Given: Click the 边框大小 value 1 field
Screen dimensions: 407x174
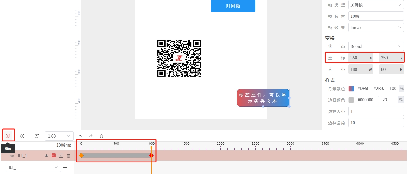Looking at the screenshot, I should point(376,111).
